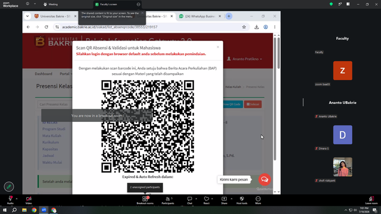This screenshot has width=381, height=214.
Task: Expand the Portal menu
Action: pyautogui.click(x=65, y=74)
